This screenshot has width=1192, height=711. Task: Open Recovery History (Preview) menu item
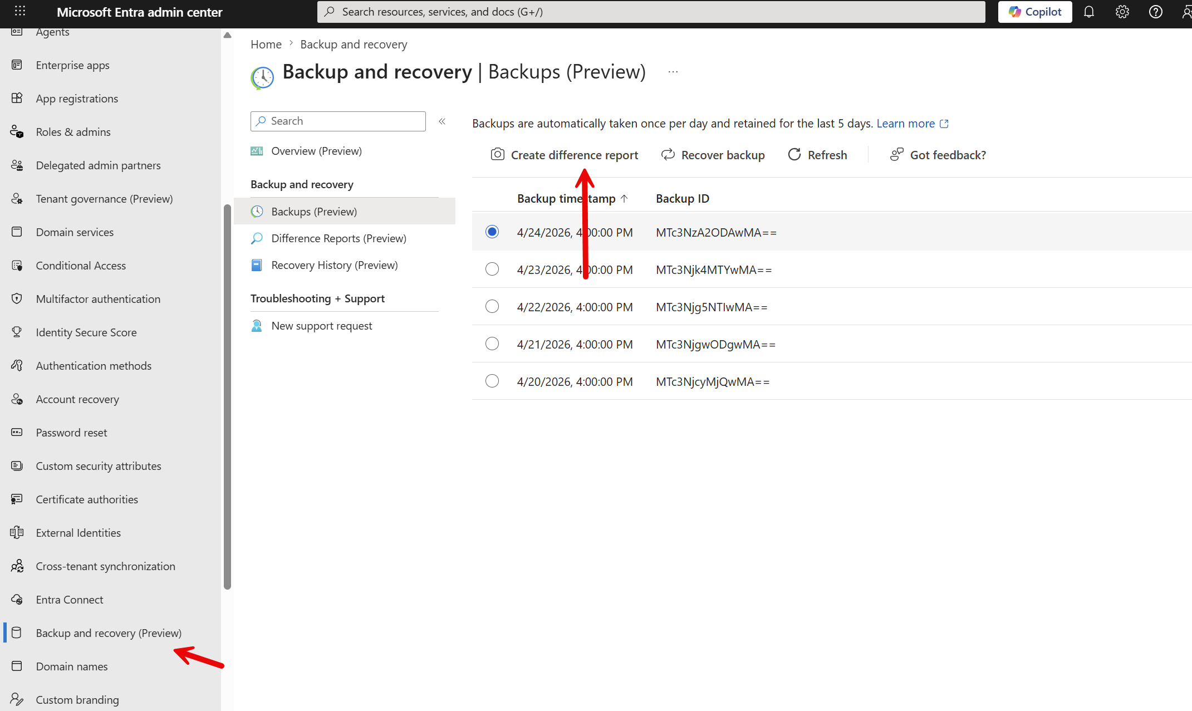(x=334, y=265)
